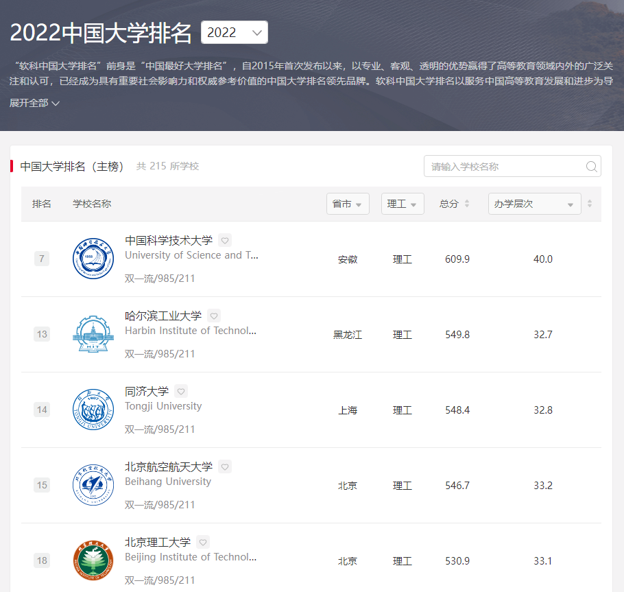This screenshot has width=624, height=592.
Task: Expand full description via 展开全部
Action: tap(34, 103)
